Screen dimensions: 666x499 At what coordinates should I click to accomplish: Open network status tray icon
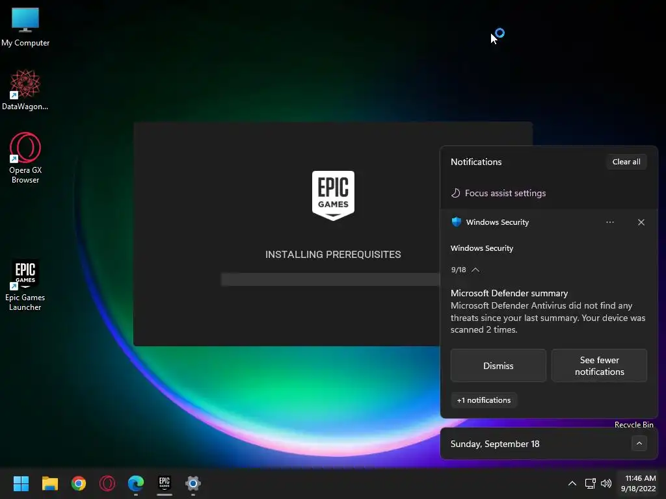click(590, 483)
